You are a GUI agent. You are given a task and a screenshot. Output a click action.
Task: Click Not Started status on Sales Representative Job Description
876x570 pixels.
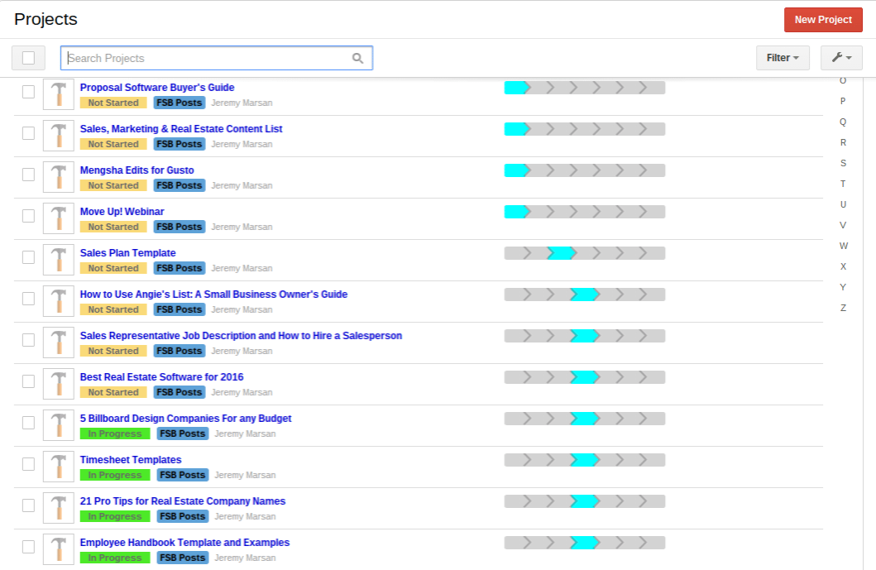113,351
